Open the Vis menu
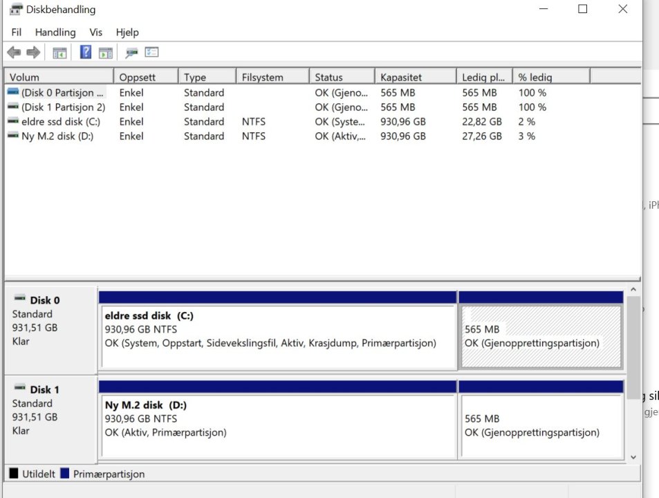 tap(95, 32)
